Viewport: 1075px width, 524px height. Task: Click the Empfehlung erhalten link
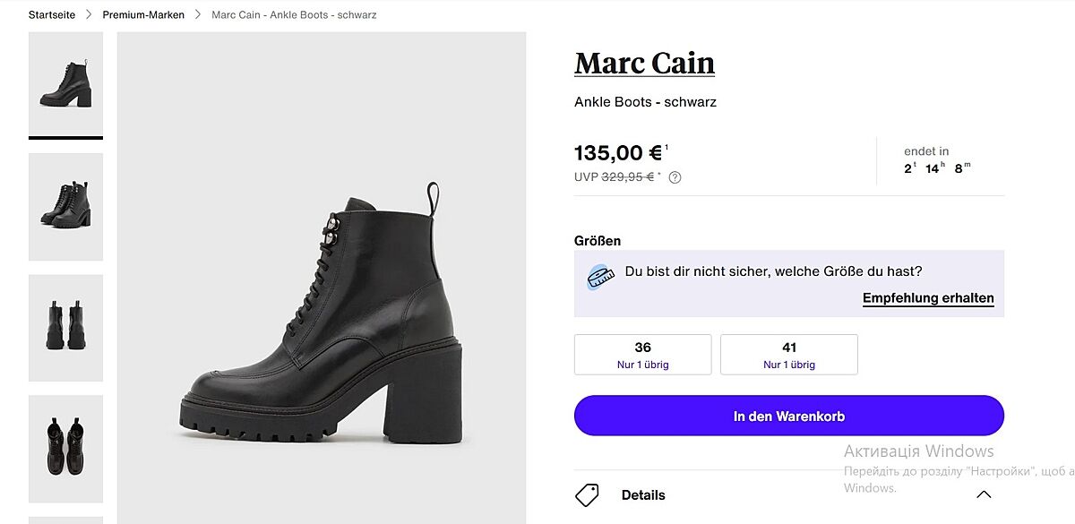(x=928, y=298)
